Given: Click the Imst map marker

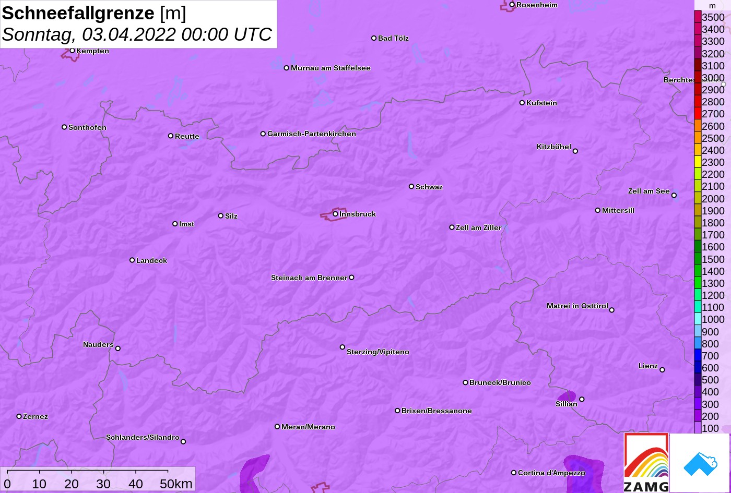Looking at the screenshot, I should [175, 224].
